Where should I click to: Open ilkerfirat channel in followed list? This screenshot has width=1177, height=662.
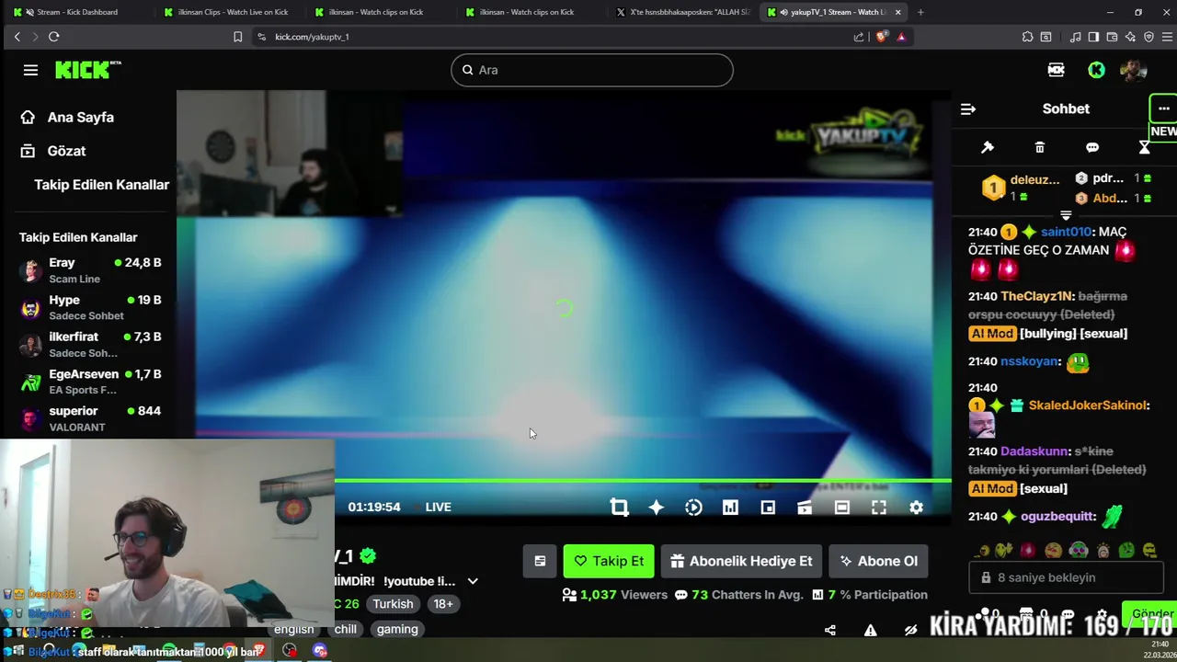[x=90, y=345]
